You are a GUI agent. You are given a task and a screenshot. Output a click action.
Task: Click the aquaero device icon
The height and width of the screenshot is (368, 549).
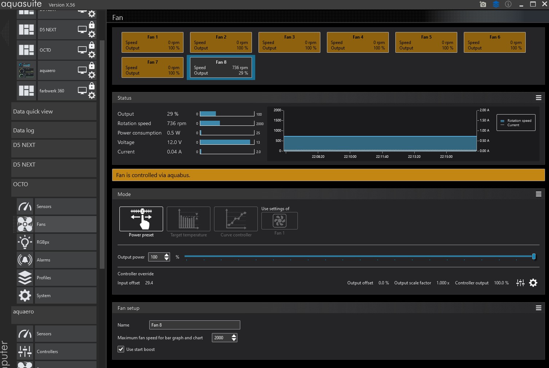(x=26, y=71)
